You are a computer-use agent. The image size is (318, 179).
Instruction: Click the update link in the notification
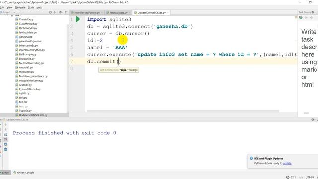[287, 163]
